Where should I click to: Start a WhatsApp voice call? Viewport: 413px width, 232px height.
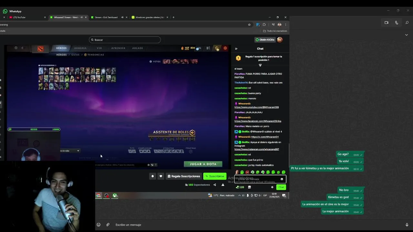tap(397, 23)
